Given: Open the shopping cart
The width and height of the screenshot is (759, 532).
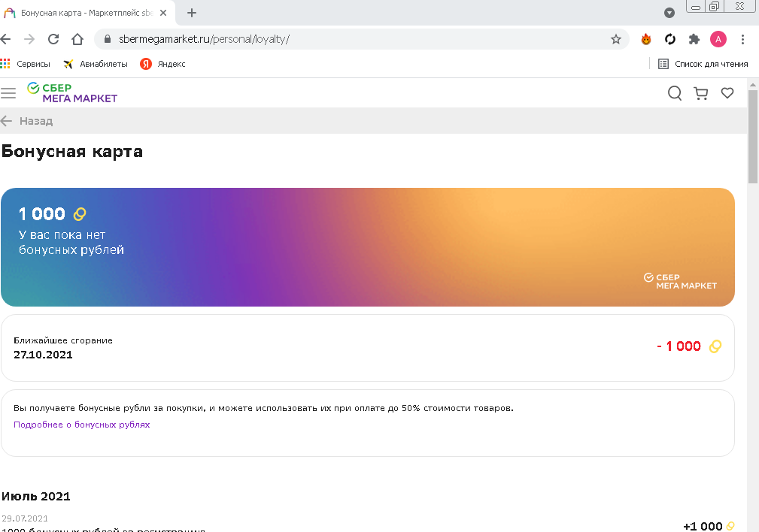Looking at the screenshot, I should (701, 93).
